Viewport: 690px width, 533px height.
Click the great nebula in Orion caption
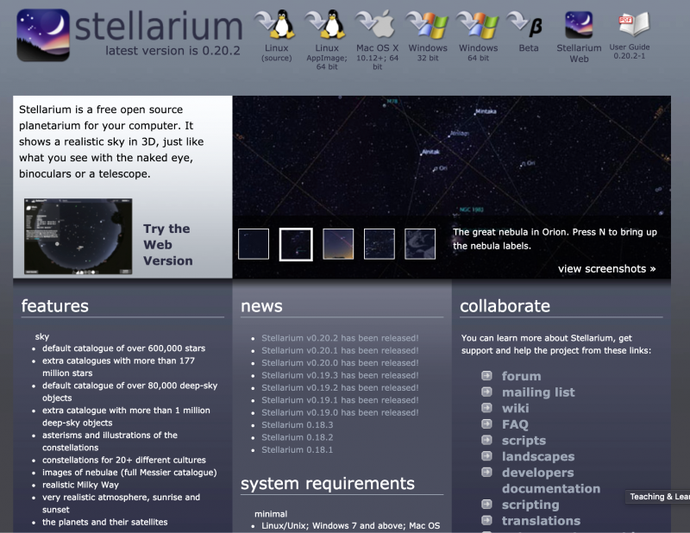pos(555,239)
